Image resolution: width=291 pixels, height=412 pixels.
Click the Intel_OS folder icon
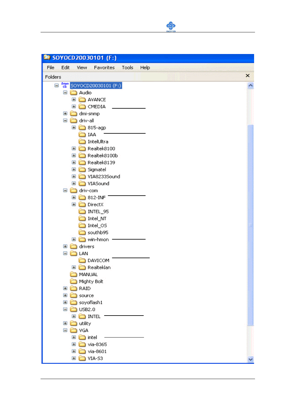coord(82,226)
